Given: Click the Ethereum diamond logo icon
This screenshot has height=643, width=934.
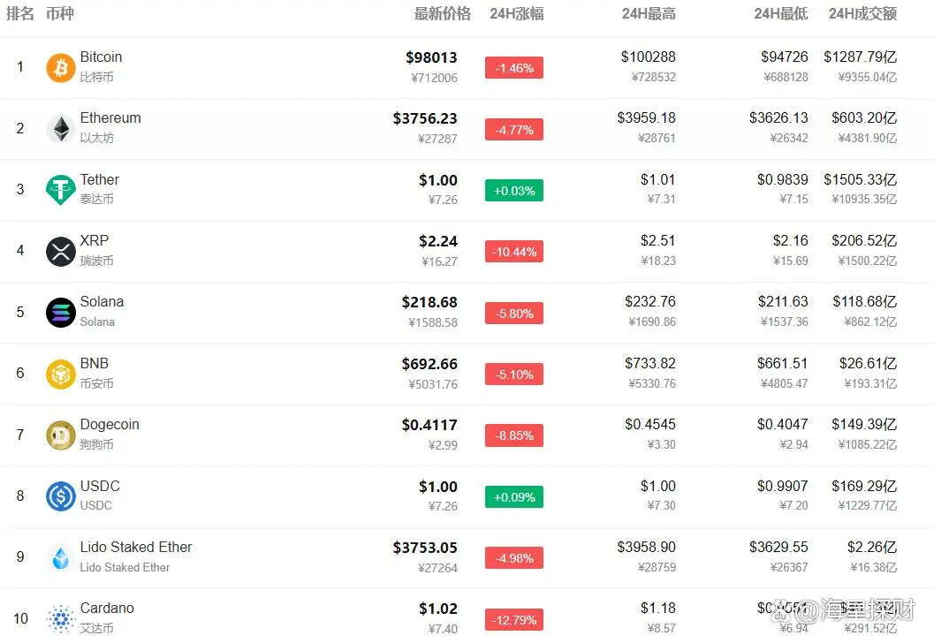Looking at the screenshot, I should (x=61, y=129).
